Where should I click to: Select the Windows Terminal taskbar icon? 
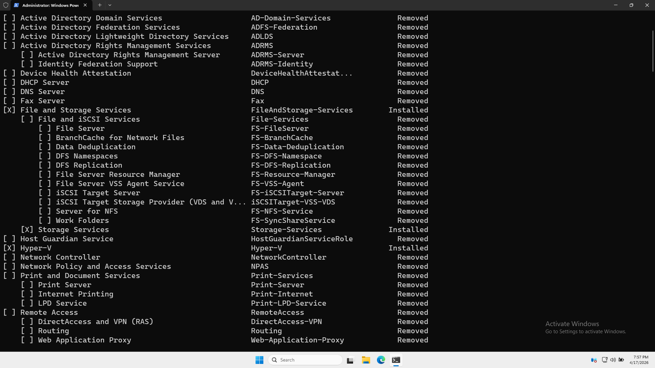coord(396,360)
